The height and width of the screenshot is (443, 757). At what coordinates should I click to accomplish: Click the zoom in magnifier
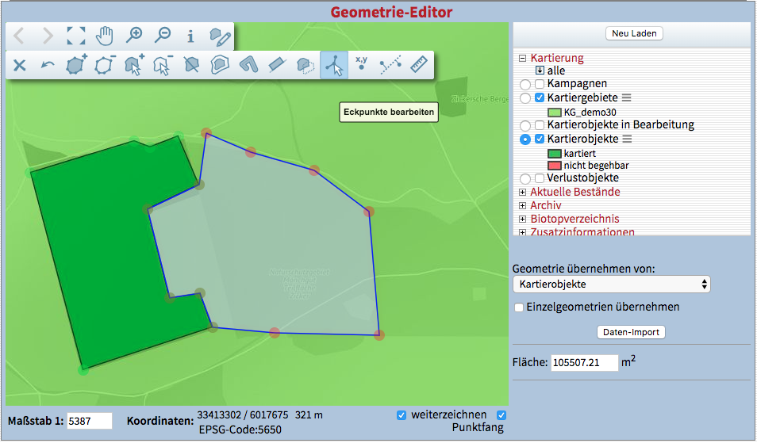point(134,36)
